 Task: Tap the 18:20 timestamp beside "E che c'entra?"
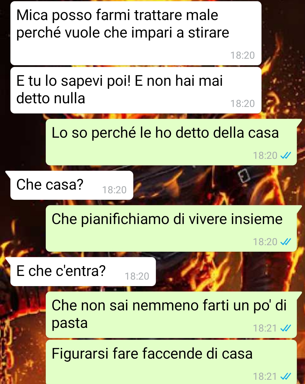[x=137, y=276]
